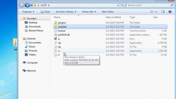Click the folder icon in address bar
This screenshot has height=99, width=176.
click(35, 5)
